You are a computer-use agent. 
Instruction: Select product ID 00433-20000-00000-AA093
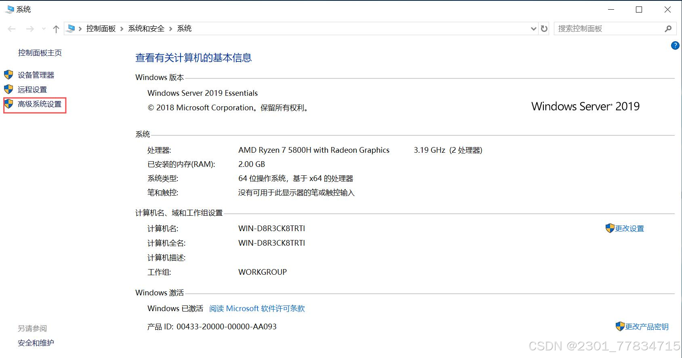coord(227,327)
